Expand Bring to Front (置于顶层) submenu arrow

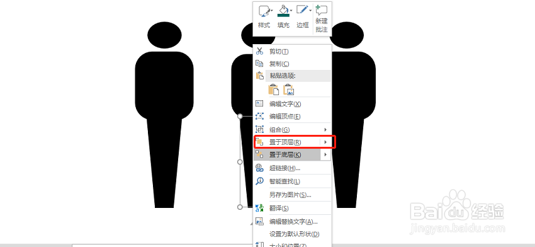click(325, 142)
